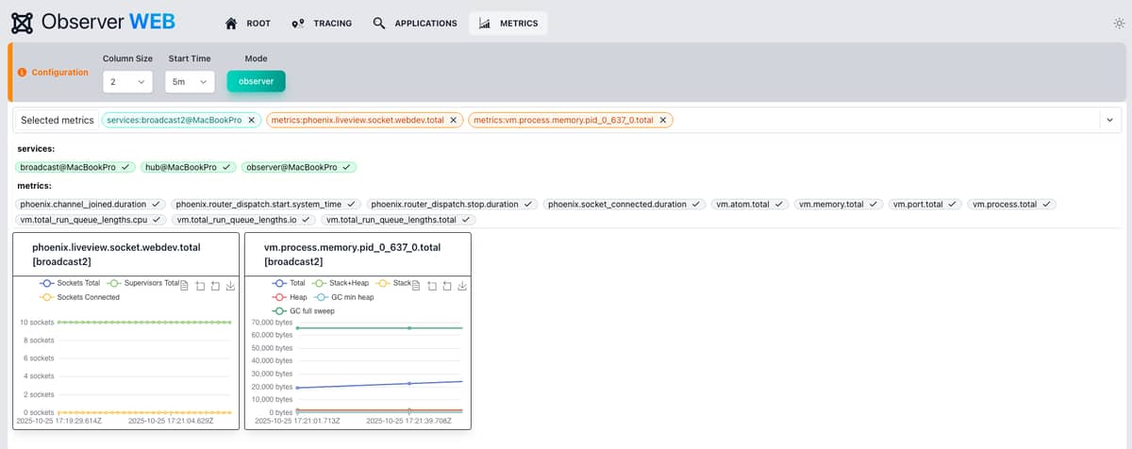Save memory chart as image
This screenshot has height=449, width=1132.
pyautogui.click(x=463, y=286)
